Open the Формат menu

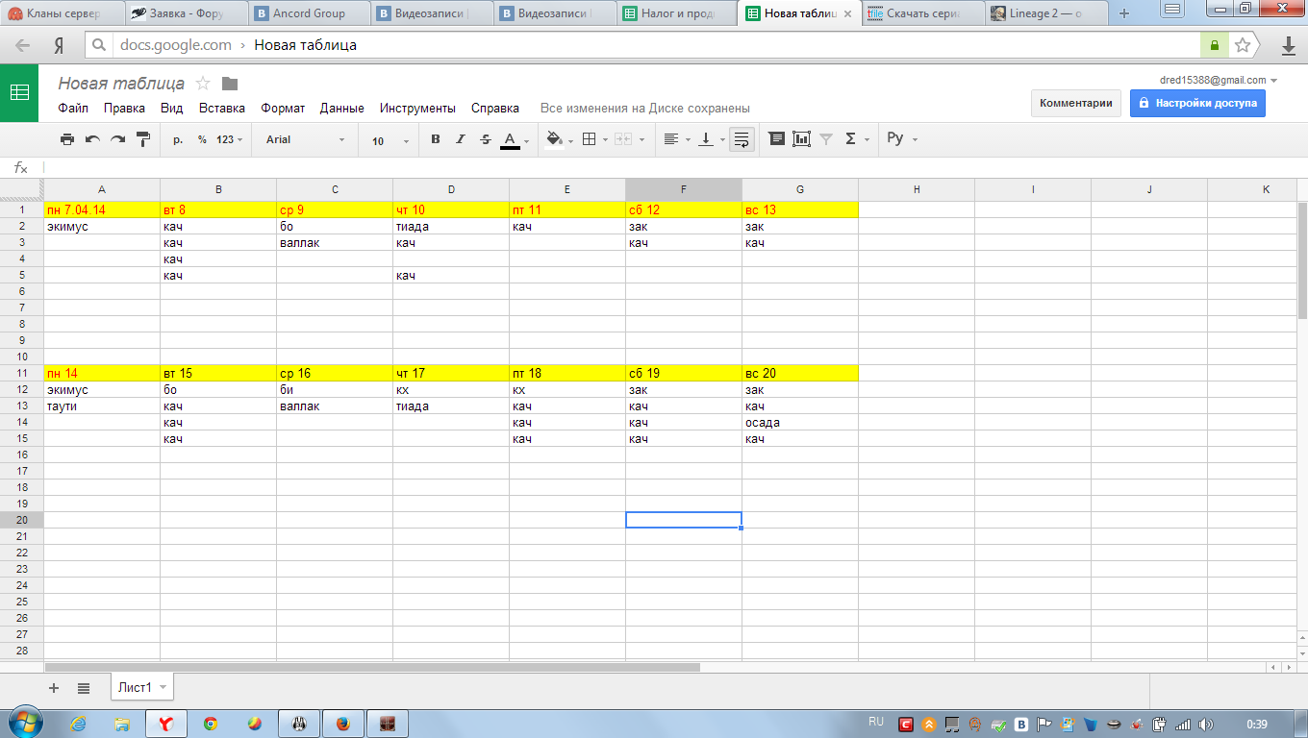[x=283, y=109]
